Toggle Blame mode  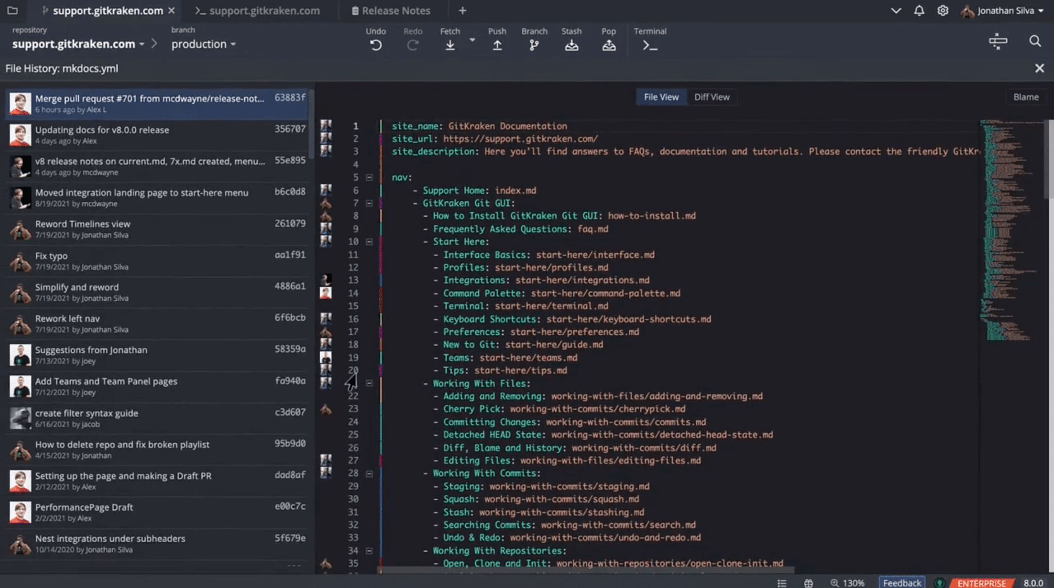click(1026, 97)
